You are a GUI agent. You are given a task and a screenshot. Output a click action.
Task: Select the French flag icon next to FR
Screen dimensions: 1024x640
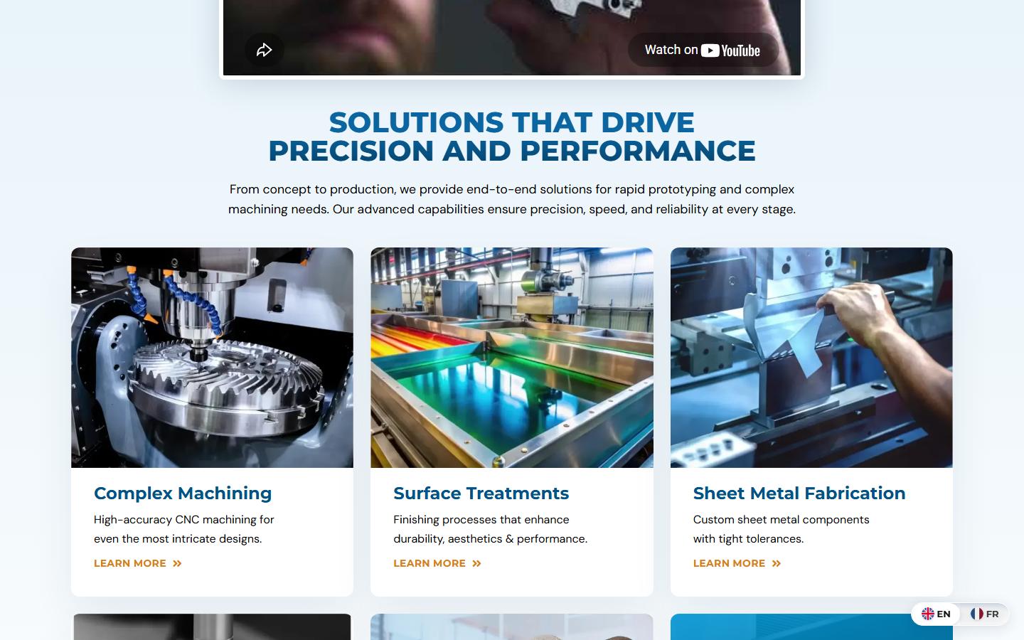click(x=977, y=614)
